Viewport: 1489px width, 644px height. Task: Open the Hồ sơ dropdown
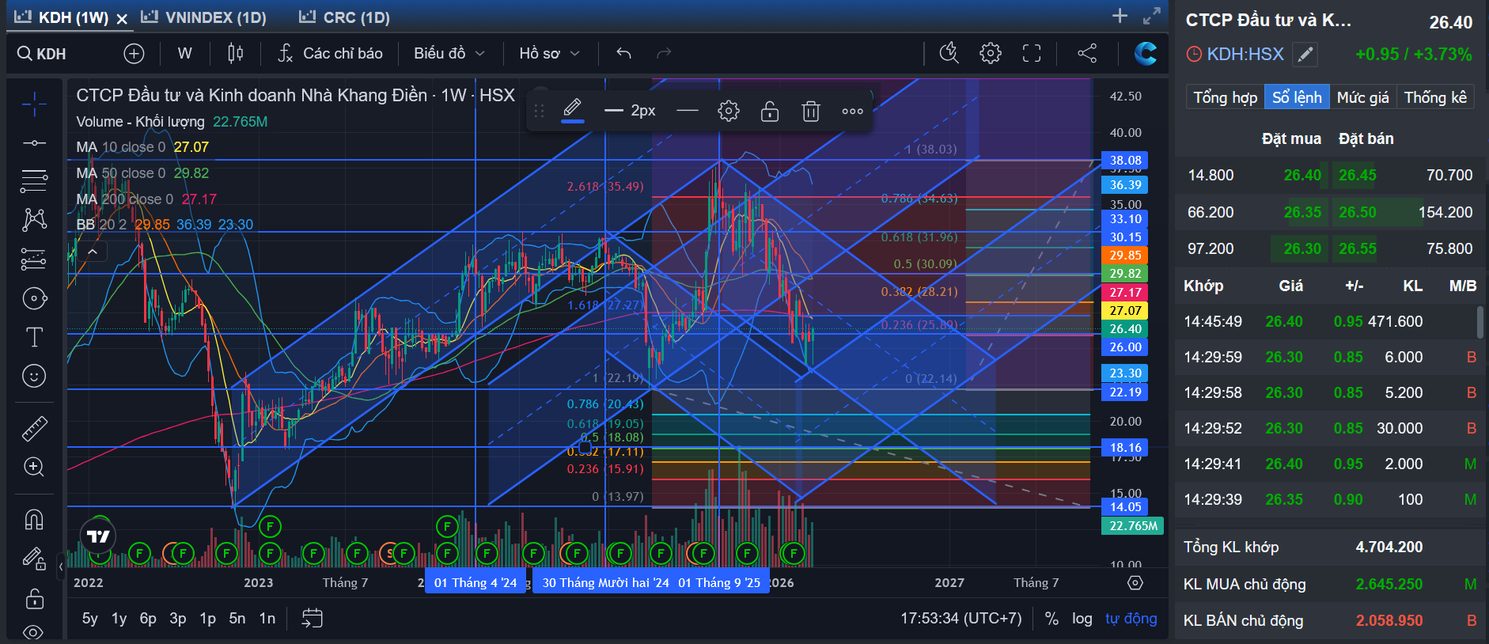click(x=549, y=53)
